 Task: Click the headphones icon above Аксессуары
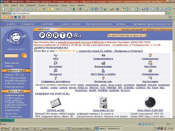pyautogui.click(x=150, y=78)
